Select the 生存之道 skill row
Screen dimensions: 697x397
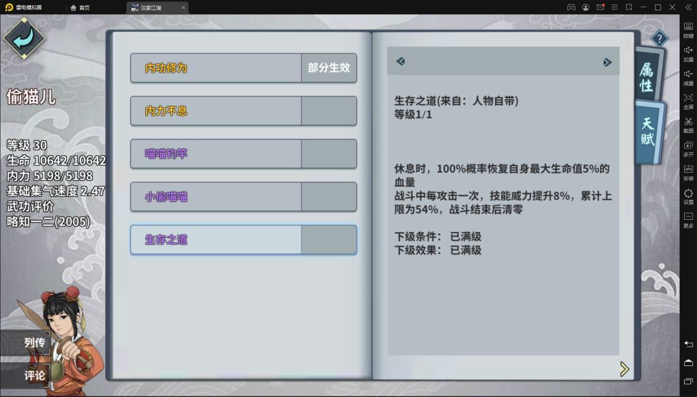pos(243,240)
